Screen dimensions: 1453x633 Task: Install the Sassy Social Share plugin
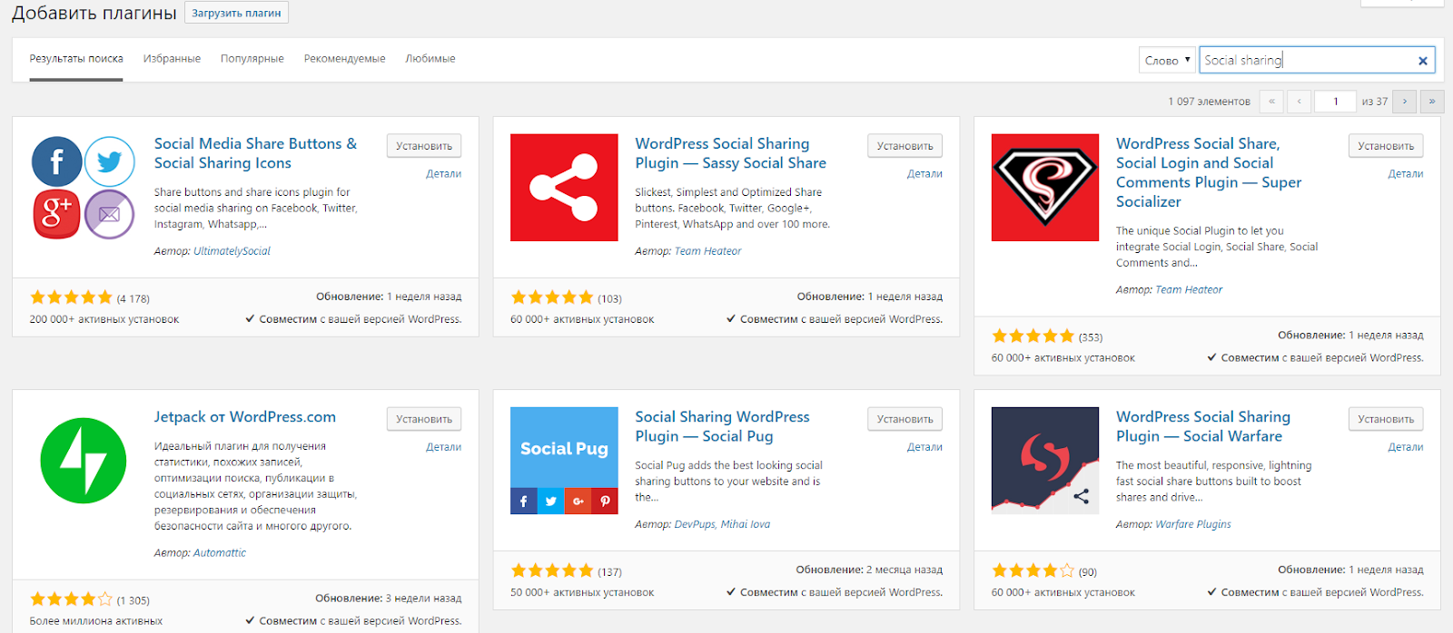tap(904, 146)
